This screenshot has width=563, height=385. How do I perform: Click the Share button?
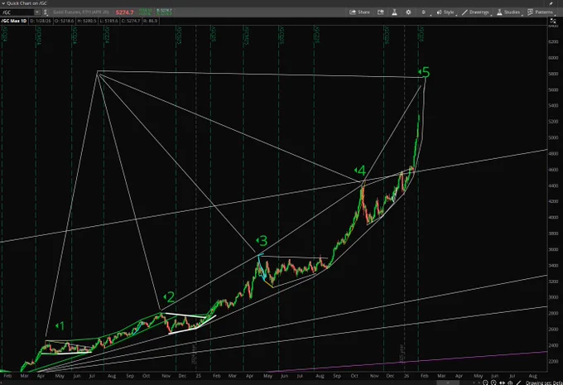[360, 12]
